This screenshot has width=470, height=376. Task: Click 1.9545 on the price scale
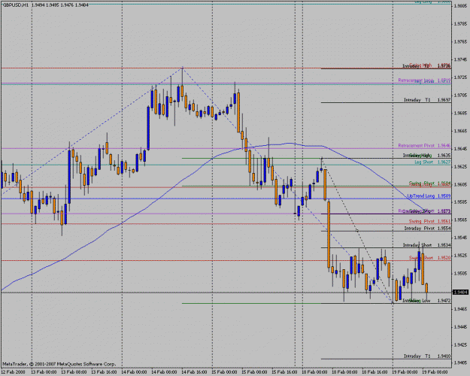pos(461,238)
